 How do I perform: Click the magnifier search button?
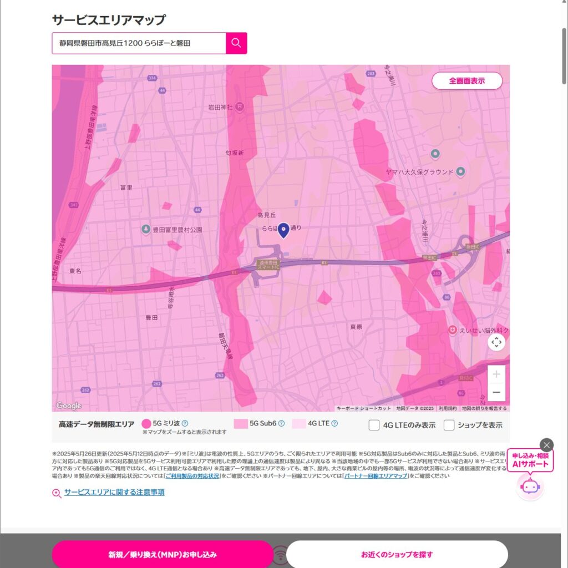[236, 43]
